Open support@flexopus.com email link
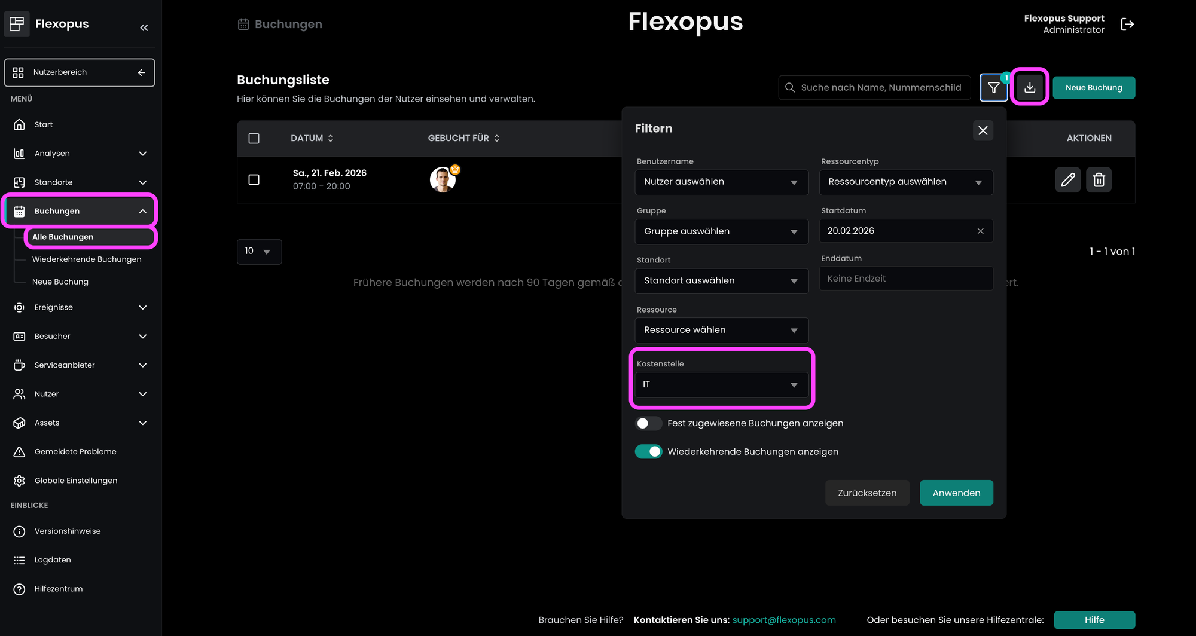1196x636 pixels. click(783, 620)
